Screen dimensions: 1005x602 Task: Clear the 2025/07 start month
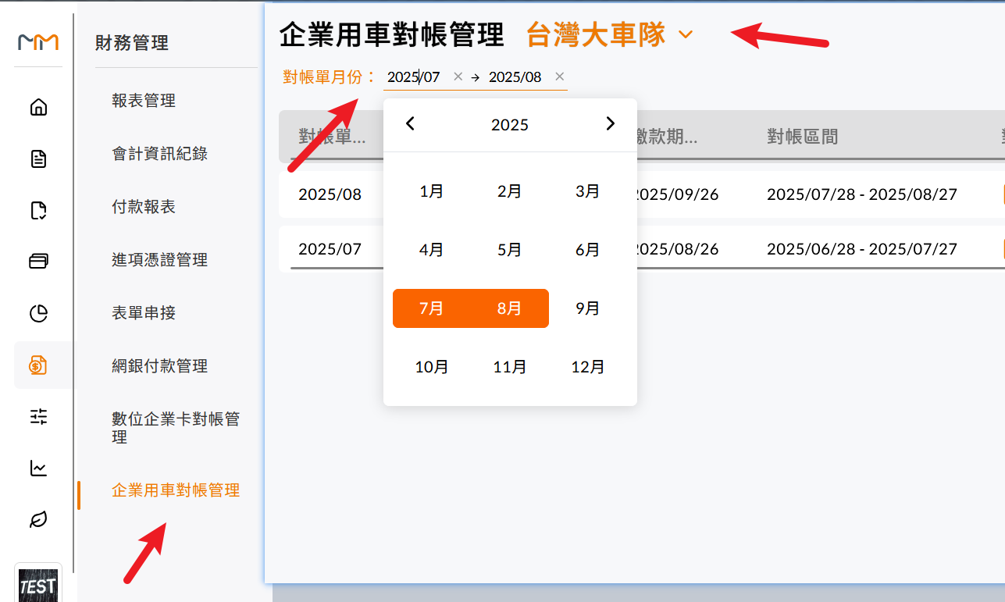point(458,77)
